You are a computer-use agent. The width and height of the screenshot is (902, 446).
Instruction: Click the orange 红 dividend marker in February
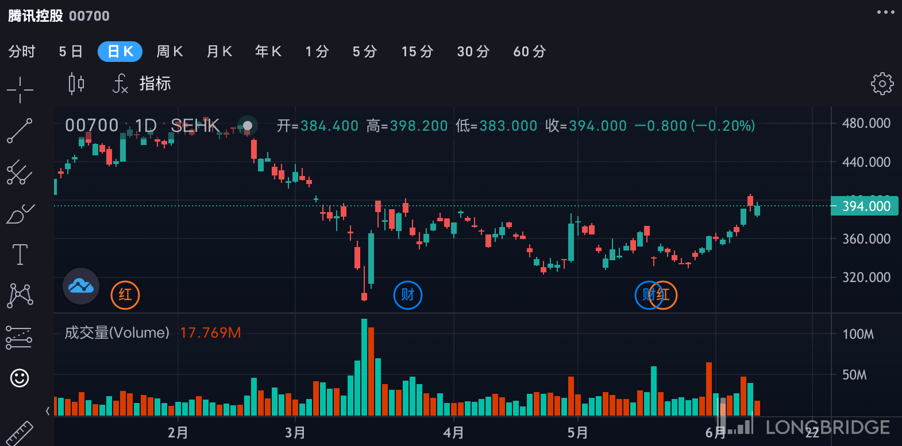125,295
